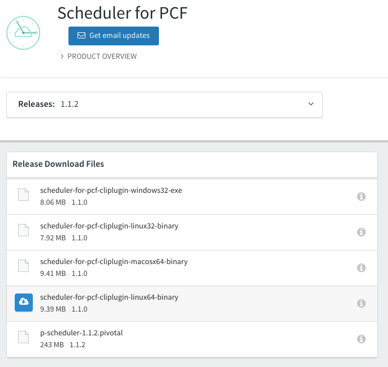Show info icon for macosx64-binary file
Screen dimensions: 388x367
pos(361,268)
